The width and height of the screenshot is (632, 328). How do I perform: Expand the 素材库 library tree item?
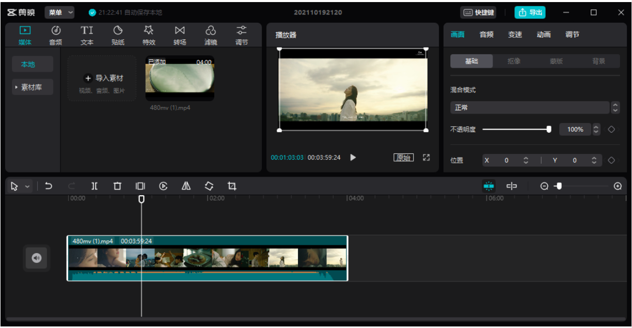point(33,87)
